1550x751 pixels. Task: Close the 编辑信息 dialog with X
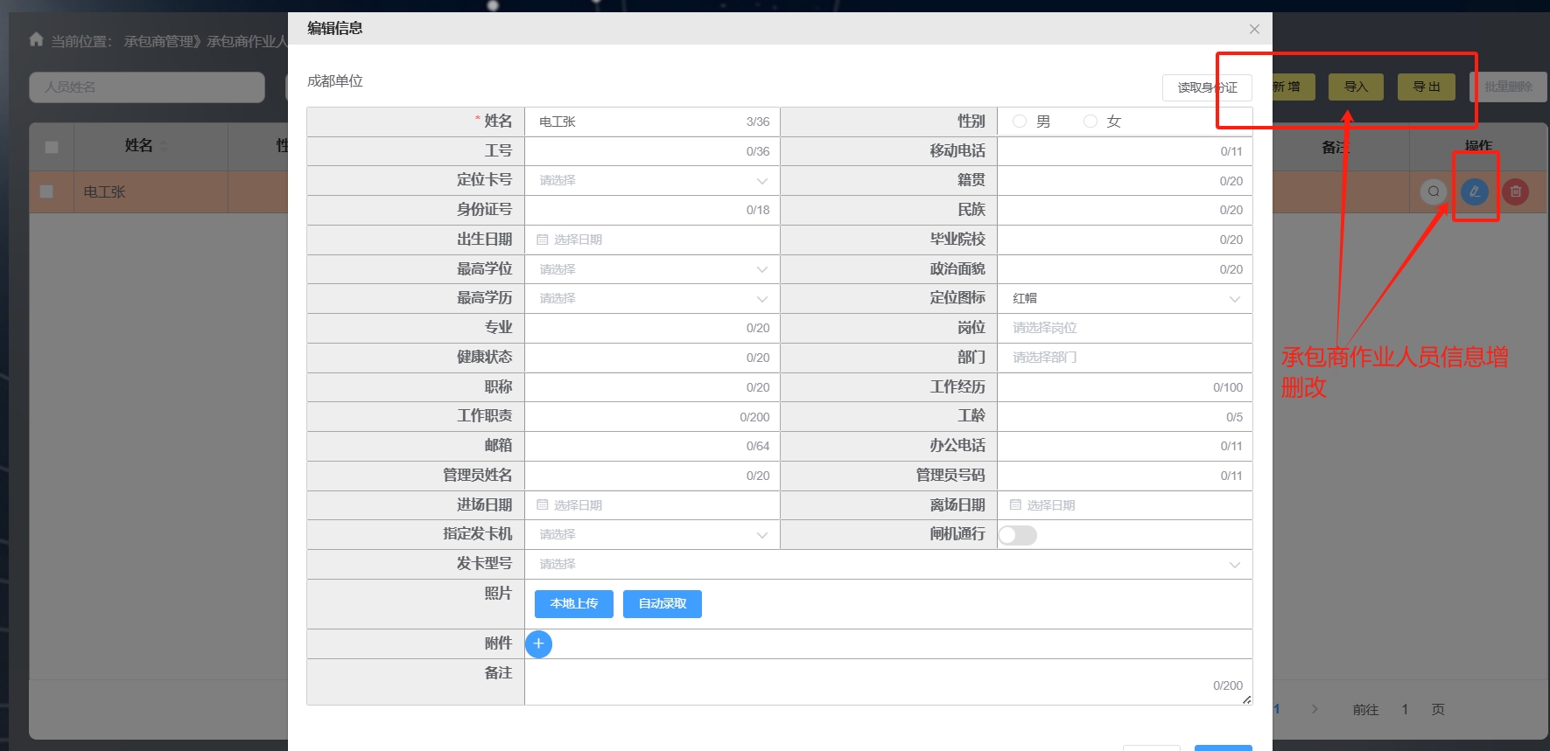1254,29
